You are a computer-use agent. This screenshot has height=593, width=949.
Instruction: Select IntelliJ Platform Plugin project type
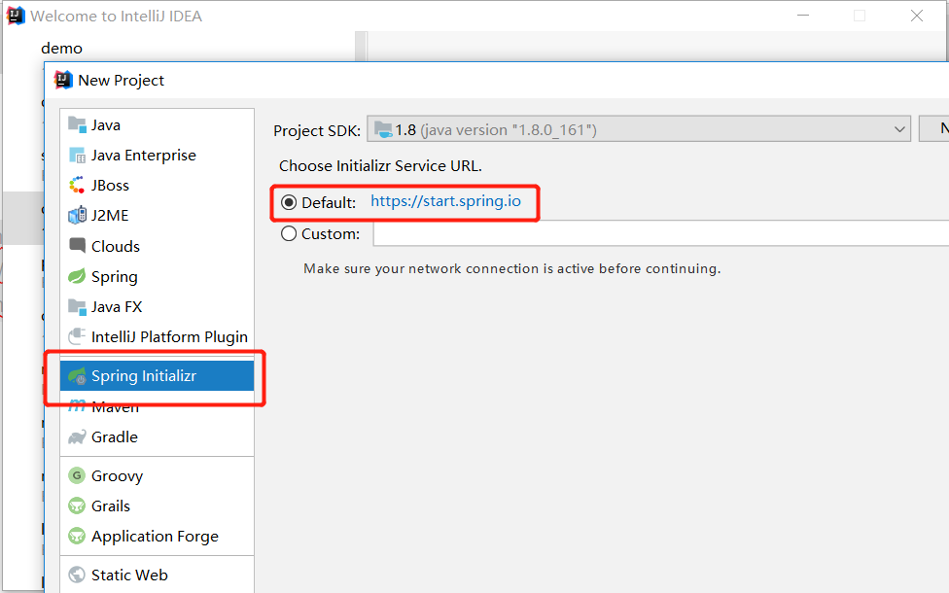[x=157, y=336]
